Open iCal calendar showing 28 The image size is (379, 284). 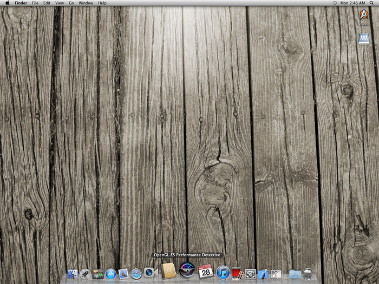click(x=206, y=272)
